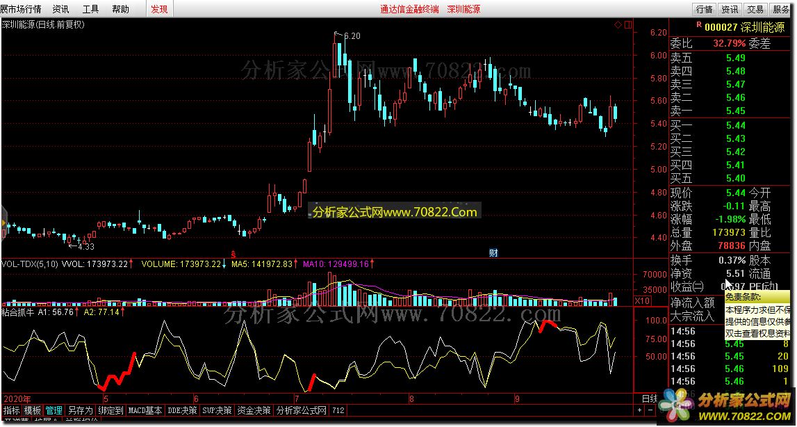This screenshot has height=427, width=797.
Task: Switch to the SUP决策 indicator tab
Action: point(217,410)
